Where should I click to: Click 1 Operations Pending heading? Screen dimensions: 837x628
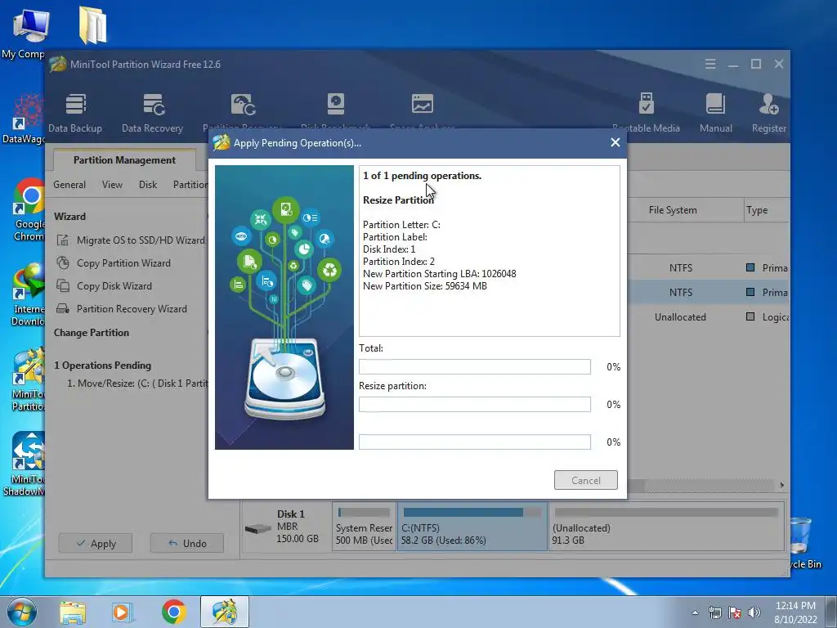point(102,366)
